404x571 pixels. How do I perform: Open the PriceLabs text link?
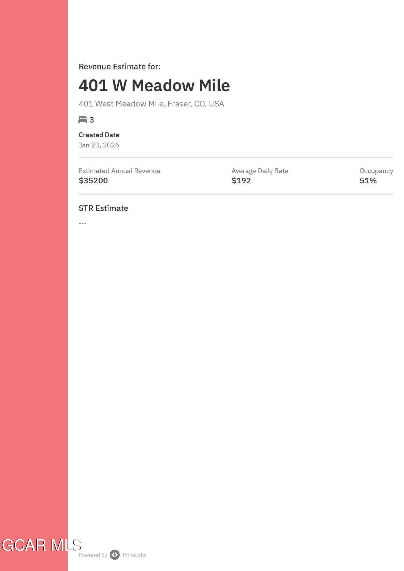[135, 555]
